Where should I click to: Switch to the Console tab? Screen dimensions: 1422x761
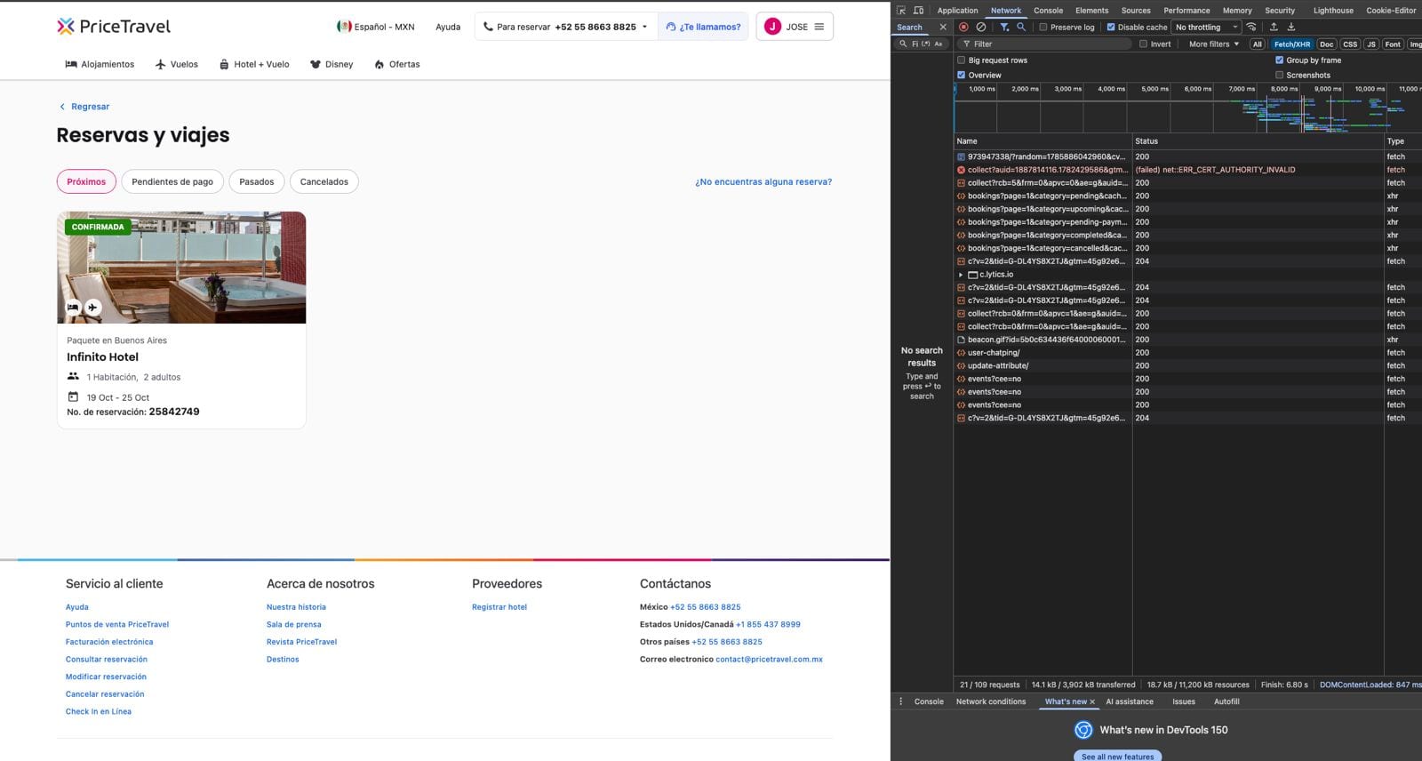[1048, 11]
